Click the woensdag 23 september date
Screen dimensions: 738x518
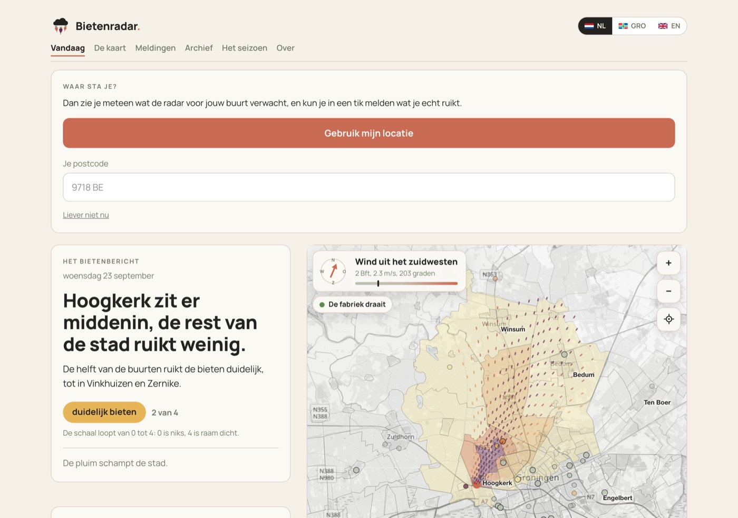point(109,276)
